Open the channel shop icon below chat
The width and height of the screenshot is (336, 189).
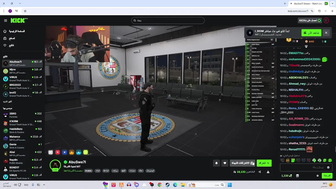(297, 176)
